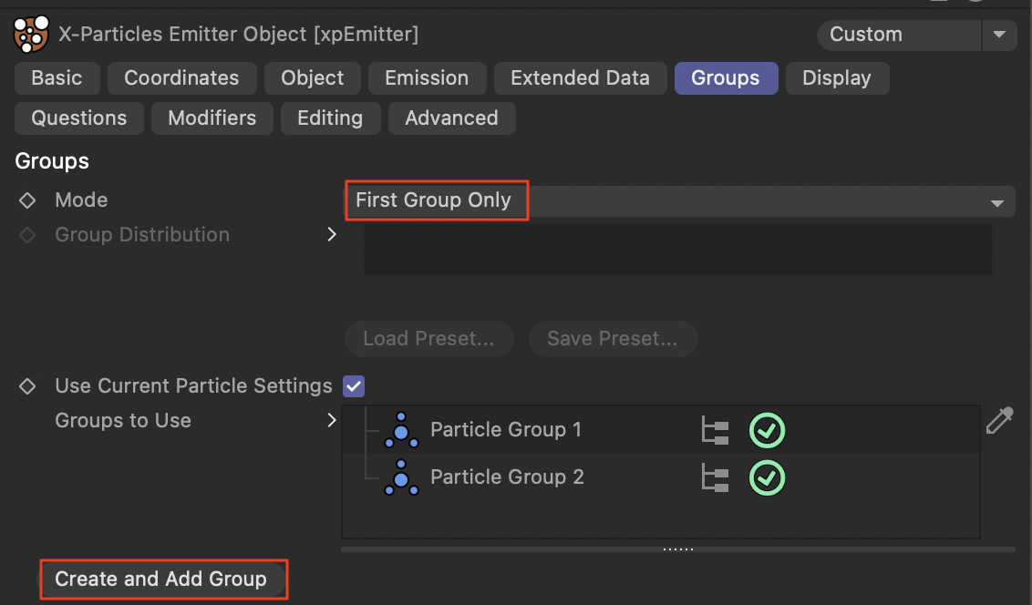The height and width of the screenshot is (605, 1032).
Task: Open the Modifiers tab
Action: 212,118
